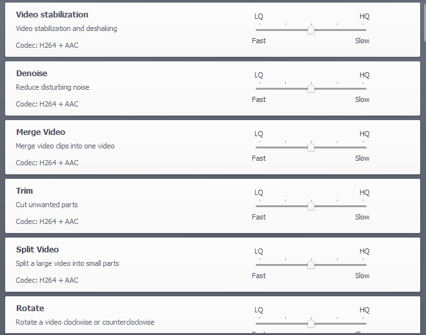Set Denoise slider to LQ end
Viewport: 426px width, 335px height.
[259, 88]
